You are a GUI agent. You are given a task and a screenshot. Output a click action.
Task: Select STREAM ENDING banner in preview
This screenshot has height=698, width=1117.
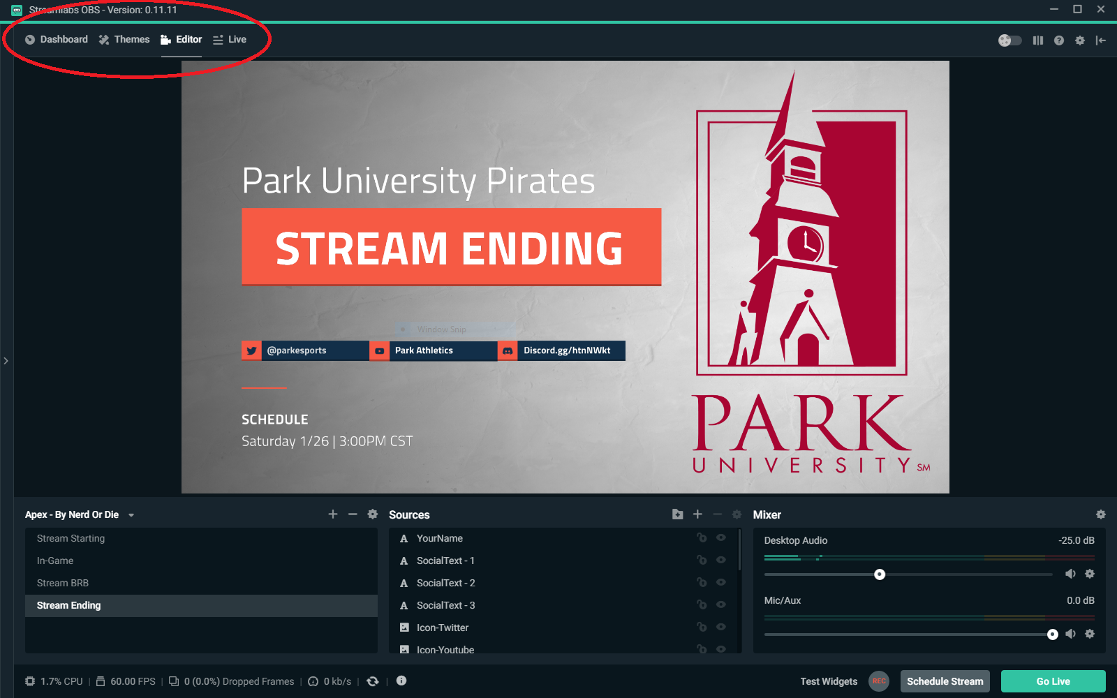tap(451, 246)
